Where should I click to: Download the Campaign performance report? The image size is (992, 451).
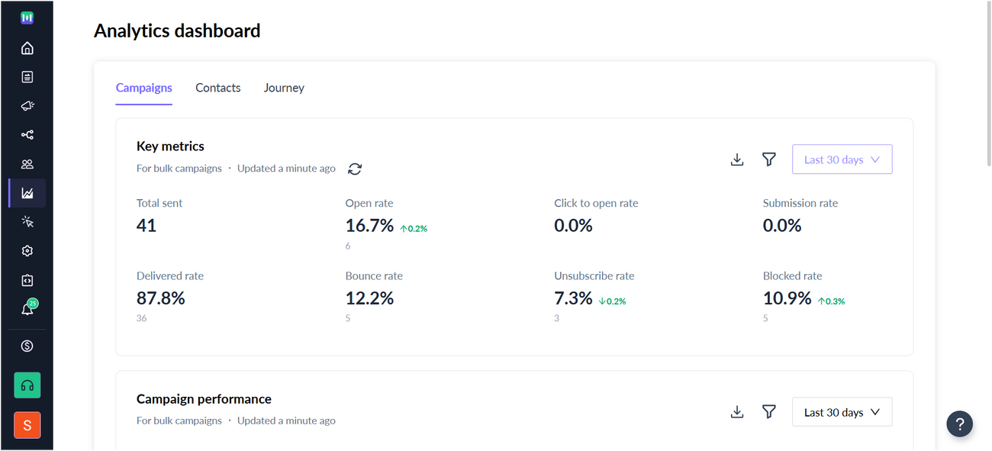click(737, 412)
